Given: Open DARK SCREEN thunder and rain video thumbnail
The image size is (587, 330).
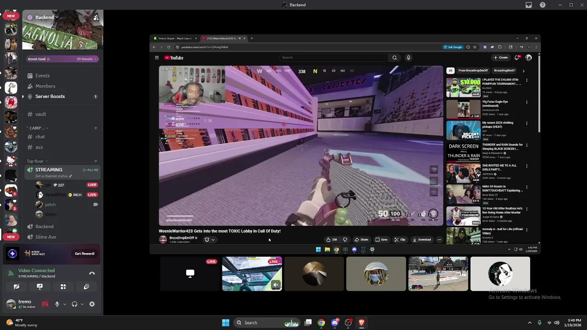Looking at the screenshot, I should tap(464, 151).
